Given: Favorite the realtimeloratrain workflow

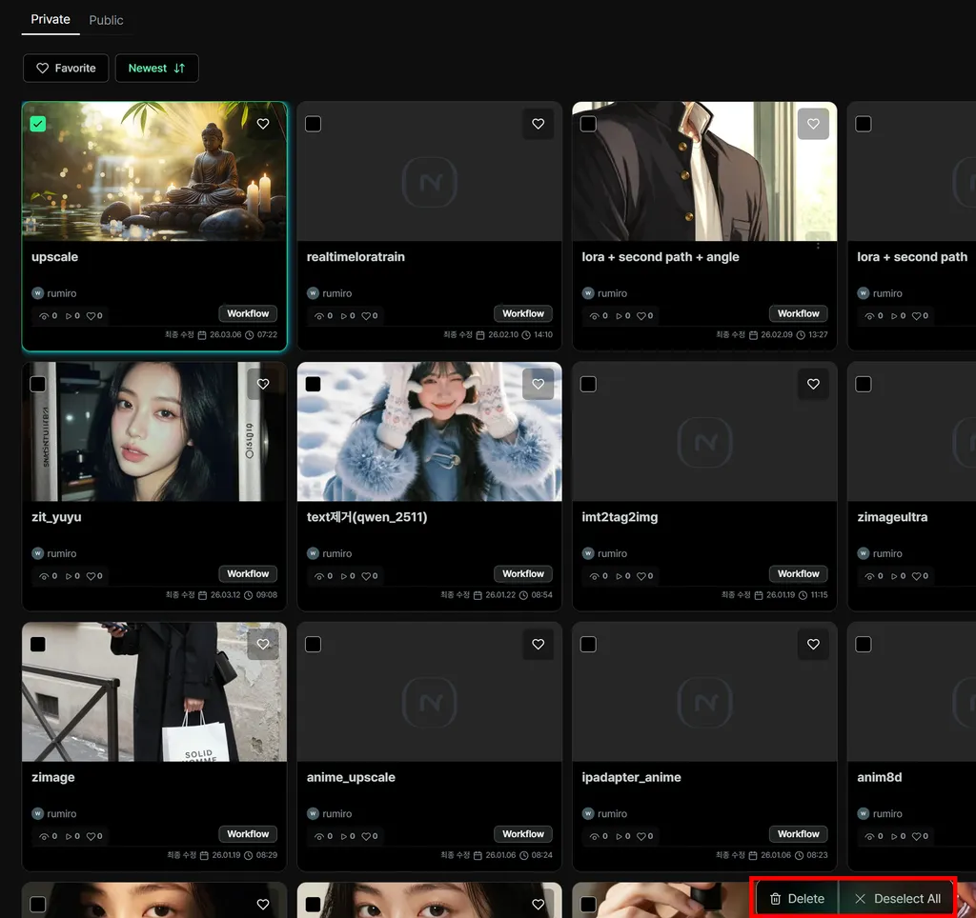Looking at the screenshot, I should tap(539, 124).
